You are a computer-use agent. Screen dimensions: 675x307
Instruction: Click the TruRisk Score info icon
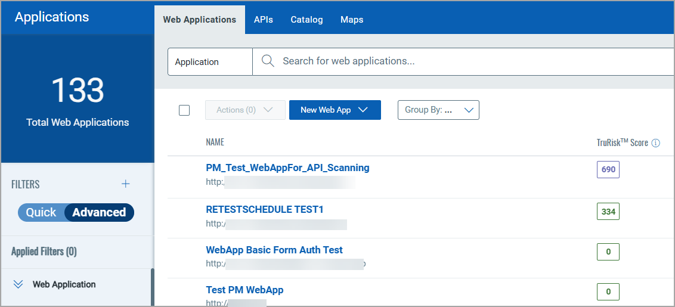point(656,143)
